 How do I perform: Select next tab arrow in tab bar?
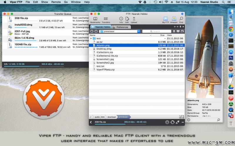pyautogui.click(x=178, y=27)
